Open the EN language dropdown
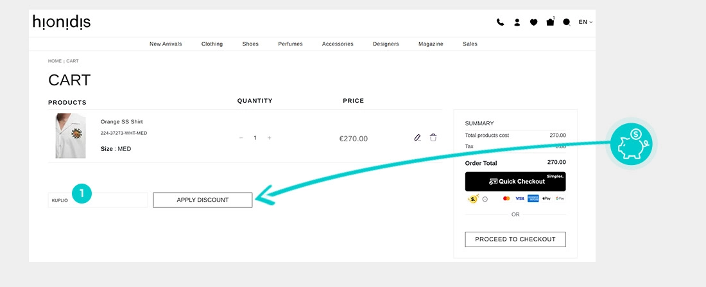The image size is (706, 287). [585, 22]
